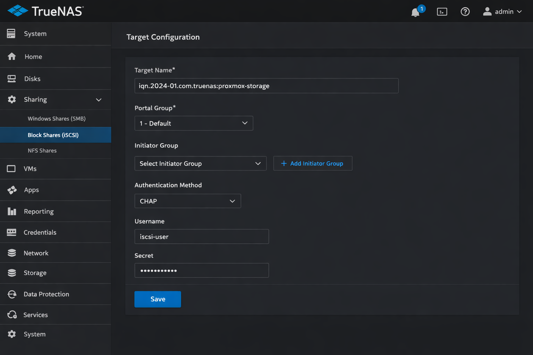Open the admin account menu

click(502, 11)
